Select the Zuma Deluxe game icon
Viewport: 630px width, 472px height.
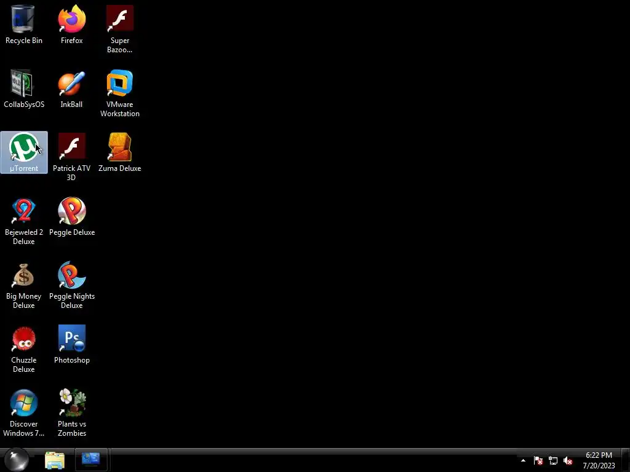(x=120, y=152)
